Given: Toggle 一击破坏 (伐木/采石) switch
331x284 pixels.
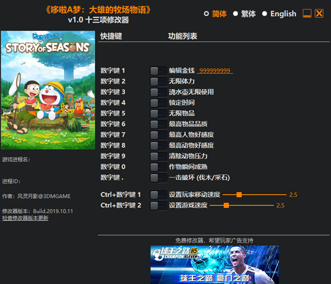Looking at the screenshot, I should [x=158, y=178].
